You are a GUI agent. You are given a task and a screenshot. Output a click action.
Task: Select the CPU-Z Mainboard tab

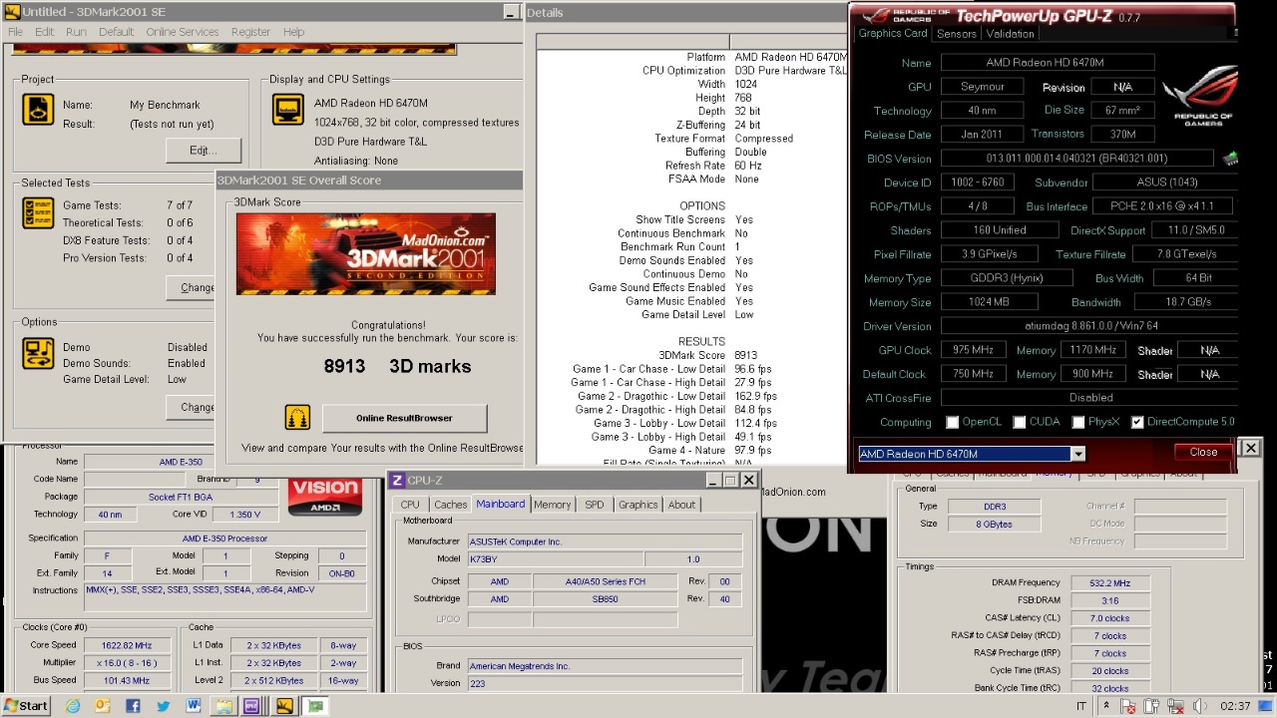(x=500, y=505)
